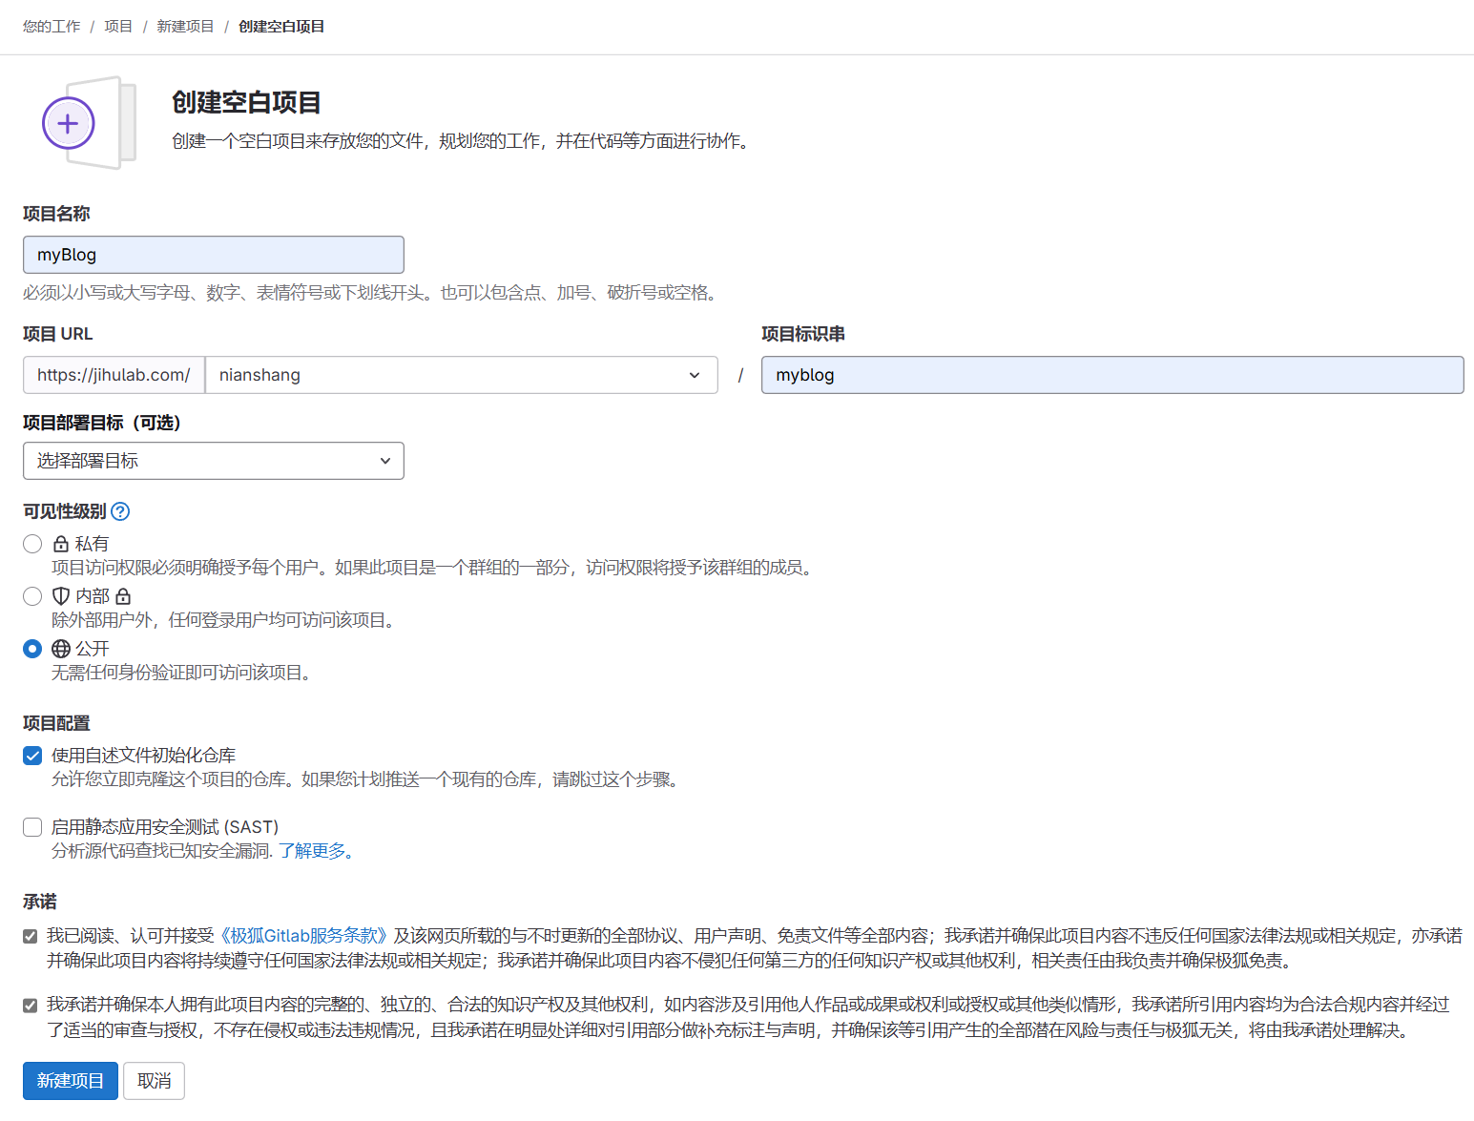The height and width of the screenshot is (1121, 1474).
Task: Click the globe icon beside 公开 option
Action: [60, 649]
